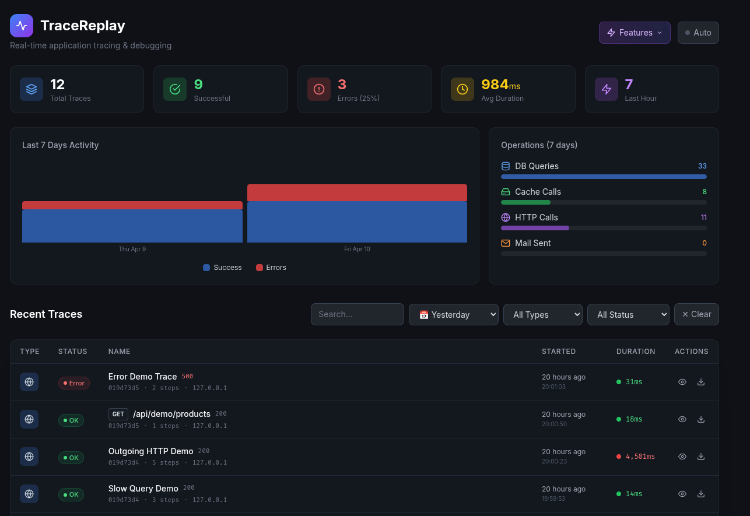This screenshot has width=750, height=516.
Task: Expand the All Types filter dropdown
Action: pyautogui.click(x=542, y=314)
